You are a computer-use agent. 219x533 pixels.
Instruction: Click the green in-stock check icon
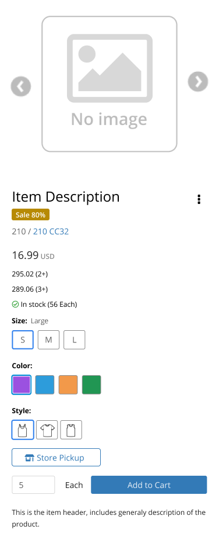(15, 304)
